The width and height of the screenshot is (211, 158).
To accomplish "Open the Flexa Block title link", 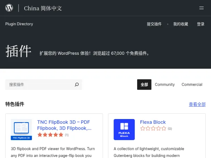I will point(153,122).
